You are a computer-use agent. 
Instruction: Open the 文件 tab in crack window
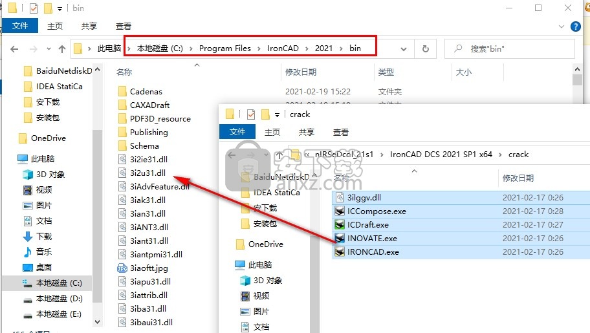[x=237, y=132]
